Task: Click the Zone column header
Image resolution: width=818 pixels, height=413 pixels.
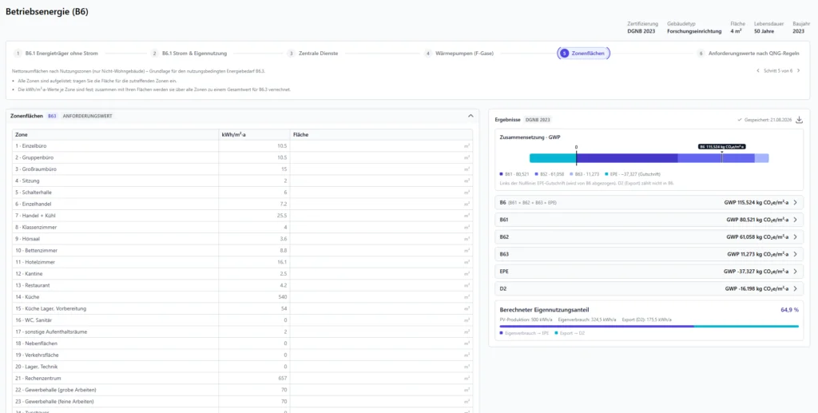Action: click(x=116, y=134)
